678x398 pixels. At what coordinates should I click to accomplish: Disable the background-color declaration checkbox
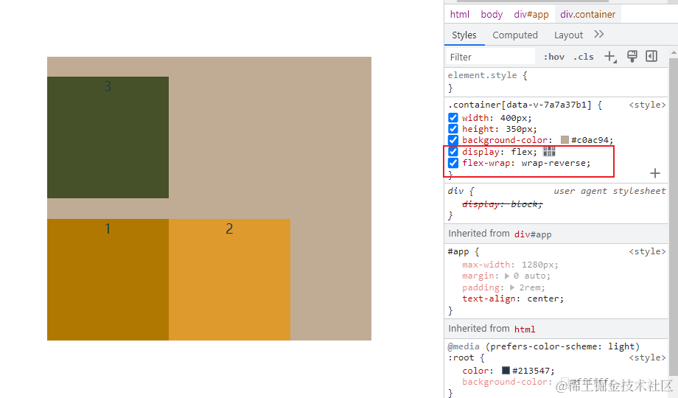tap(452, 140)
